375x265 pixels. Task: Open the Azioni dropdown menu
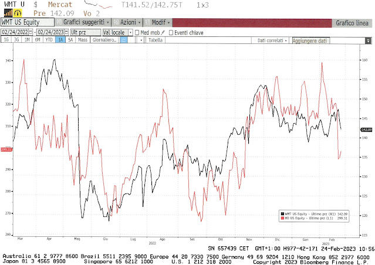pos(127,22)
